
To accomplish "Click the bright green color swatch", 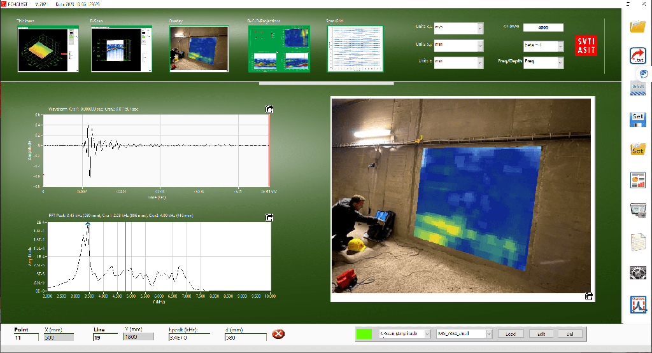I will (365, 333).
